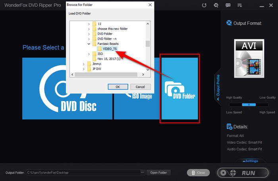Image resolution: width=278 pixels, height=181 pixels.
Task: Collapse the Fantasic Beasts folder arrow
Action: (89, 44)
